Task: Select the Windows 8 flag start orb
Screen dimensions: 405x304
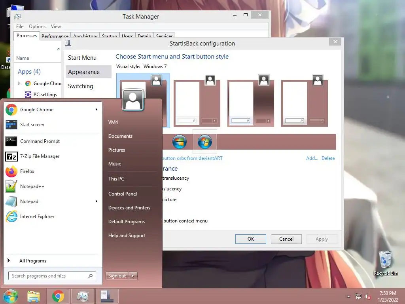Action: pyautogui.click(x=180, y=142)
